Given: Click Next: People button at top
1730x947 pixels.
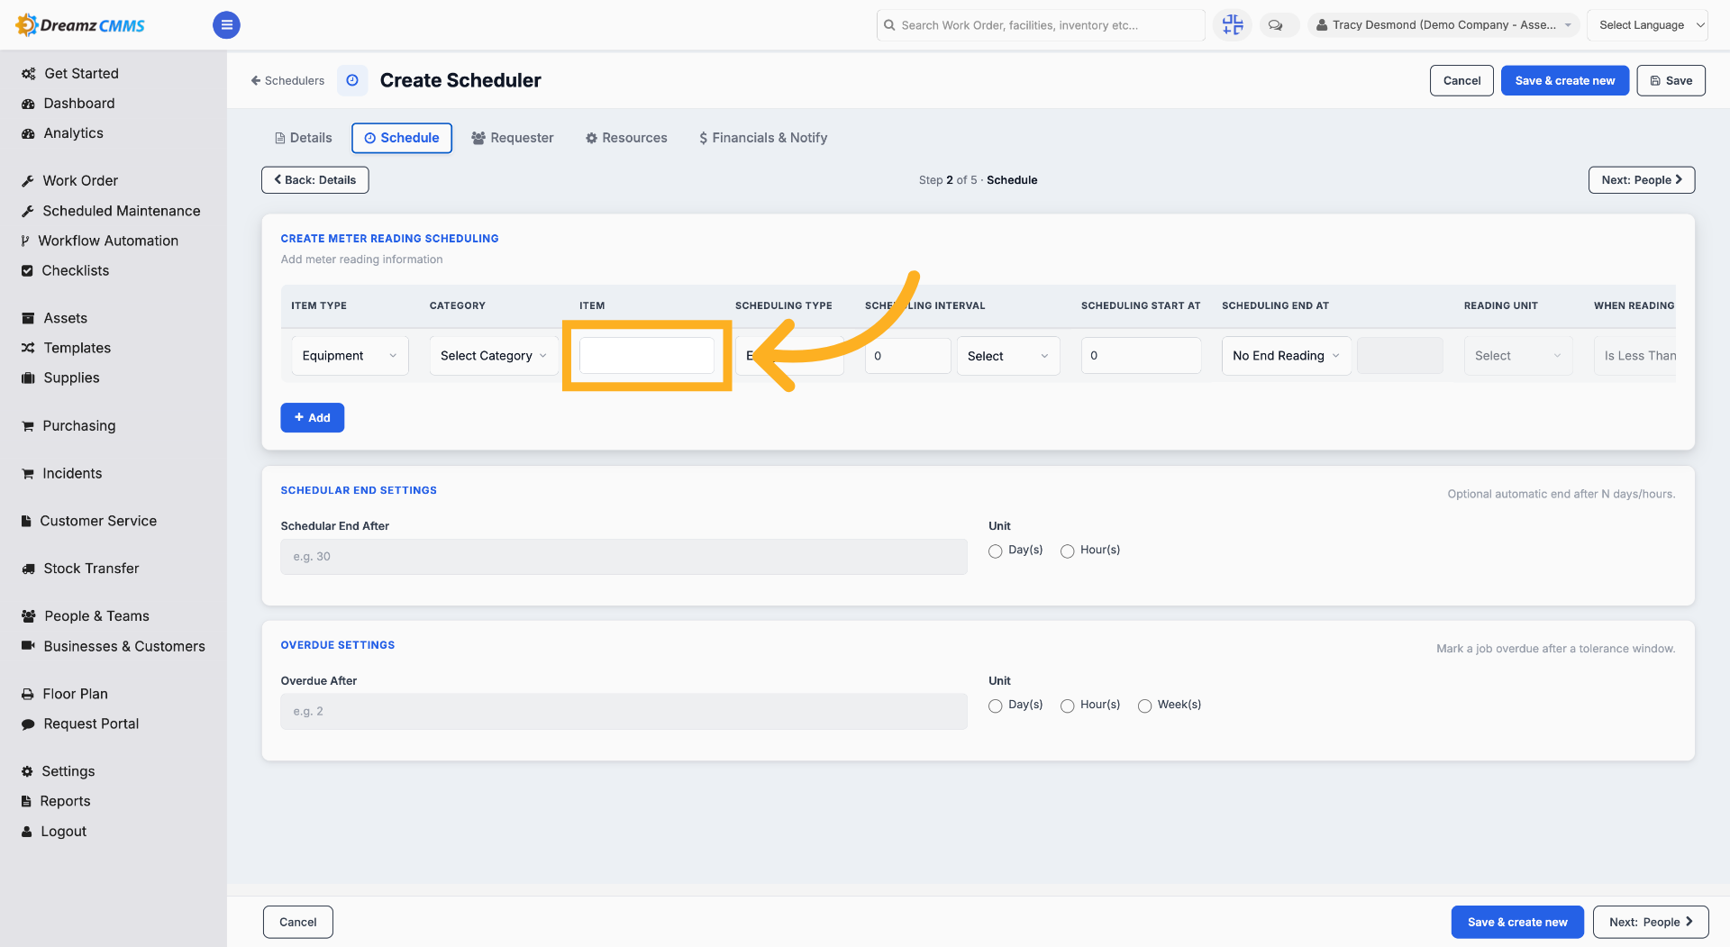Looking at the screenshot, I should 1642,180.
